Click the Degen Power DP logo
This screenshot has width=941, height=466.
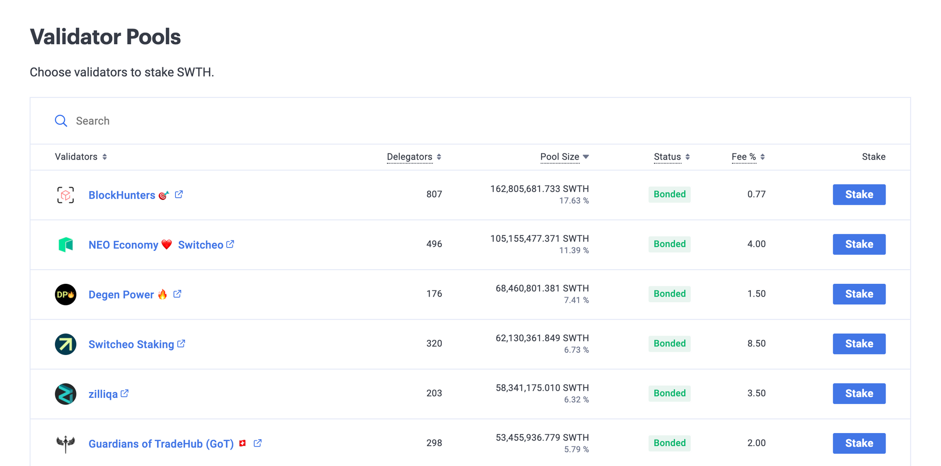[65, 294]
